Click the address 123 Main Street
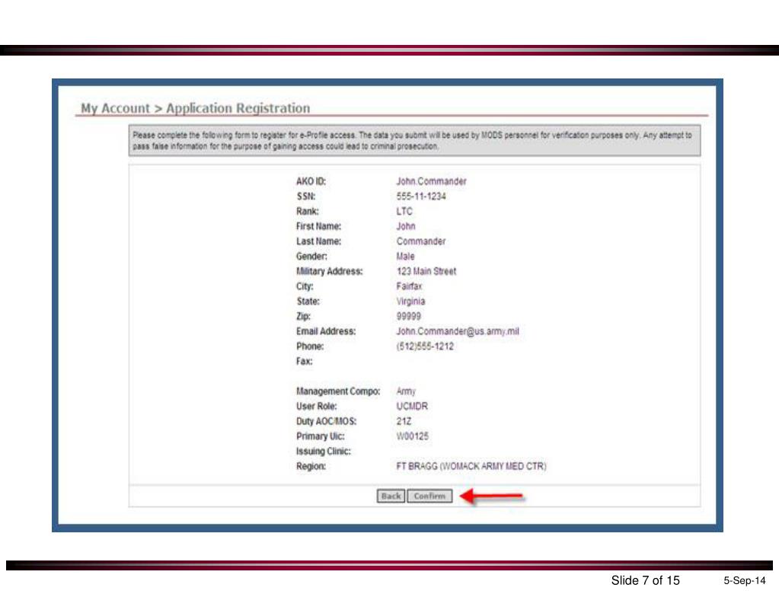779x594 pixels. [x=426, y=271]
